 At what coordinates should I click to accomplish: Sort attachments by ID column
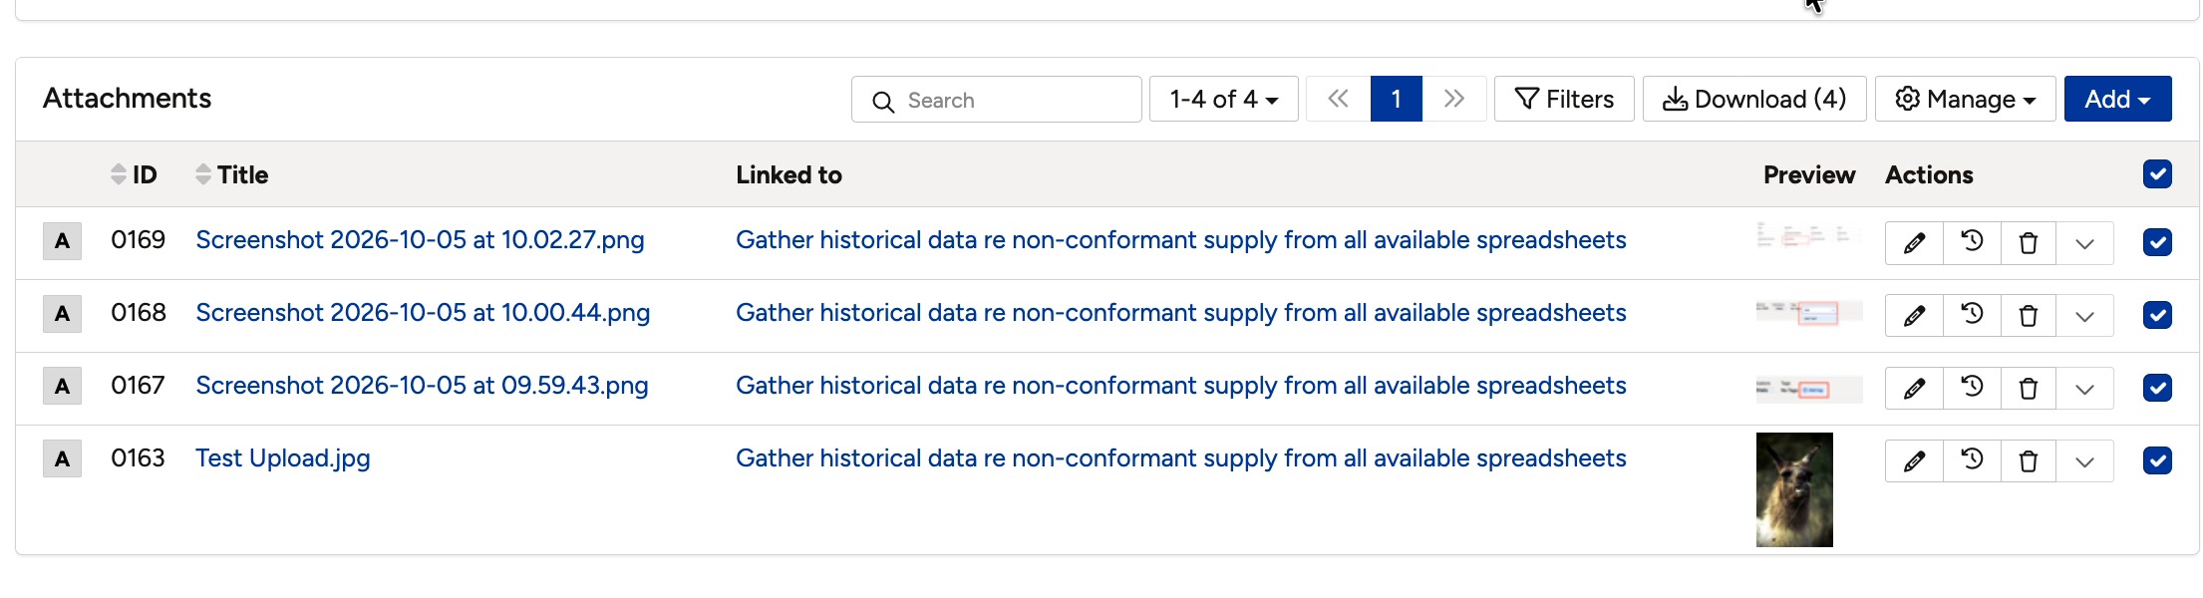(134, 174)
